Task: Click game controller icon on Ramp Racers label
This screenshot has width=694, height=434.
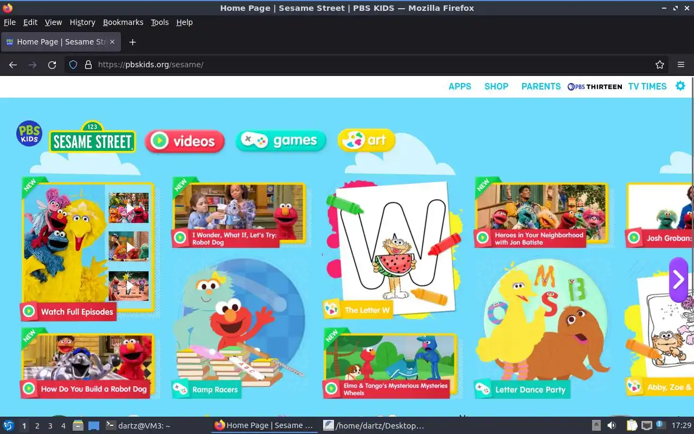Action: (x=179, y=389)
